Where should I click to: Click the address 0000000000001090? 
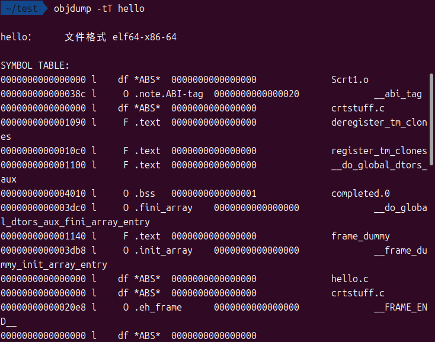43,122
